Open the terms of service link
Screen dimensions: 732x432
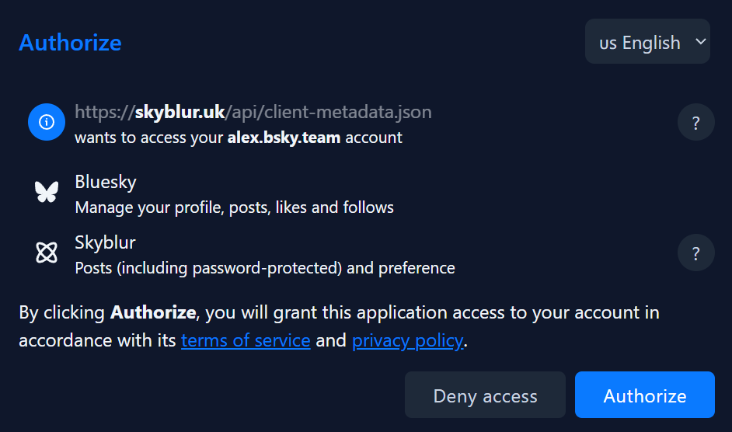click(x=246, y=340)
